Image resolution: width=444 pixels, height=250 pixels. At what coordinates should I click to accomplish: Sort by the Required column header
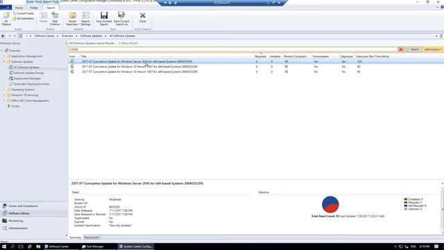coord(261,56)
